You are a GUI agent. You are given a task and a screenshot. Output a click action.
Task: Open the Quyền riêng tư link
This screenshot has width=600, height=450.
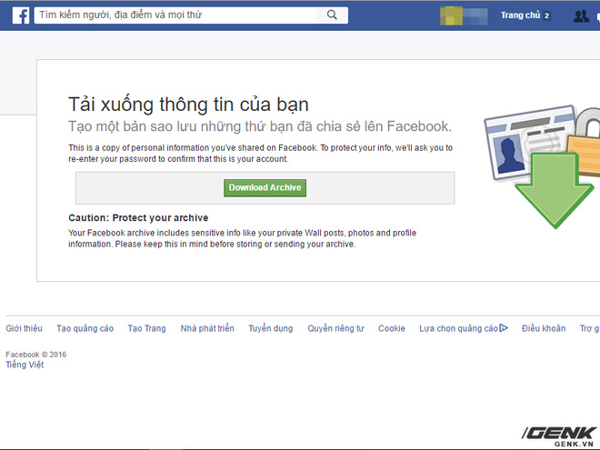(x=335, y=328)
